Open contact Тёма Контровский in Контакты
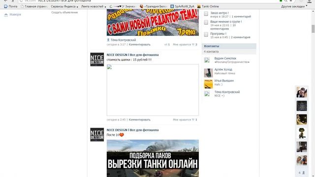The height and width of the screenshot is (177, 315). [x=227, y=92]
